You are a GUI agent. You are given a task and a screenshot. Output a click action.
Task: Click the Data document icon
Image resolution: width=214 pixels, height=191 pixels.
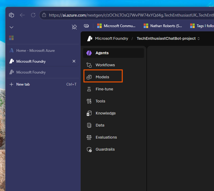[89, 125]
